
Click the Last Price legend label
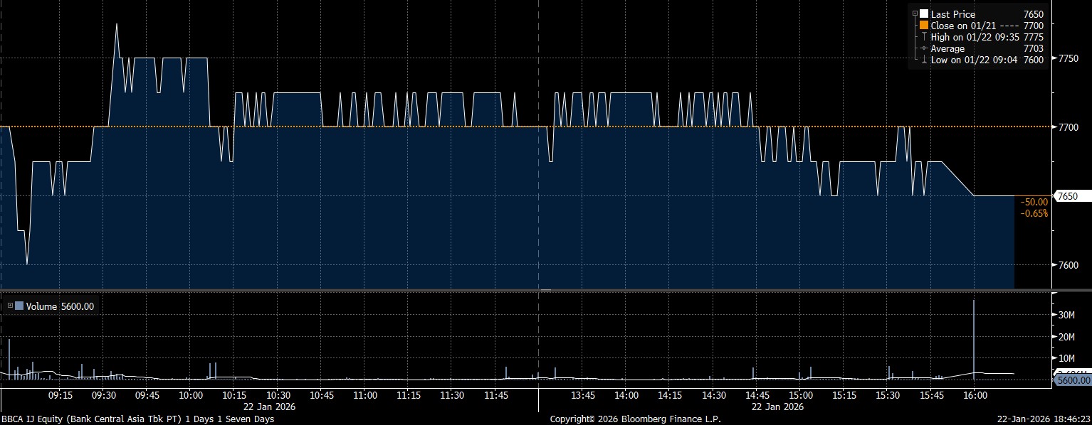click(x=952, y=14)
